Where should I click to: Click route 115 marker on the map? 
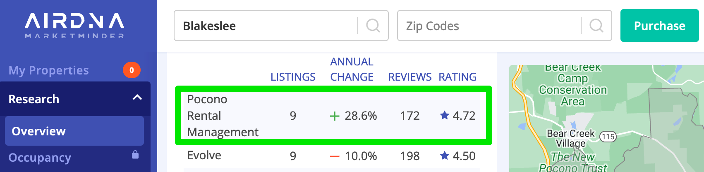point(608,137)
